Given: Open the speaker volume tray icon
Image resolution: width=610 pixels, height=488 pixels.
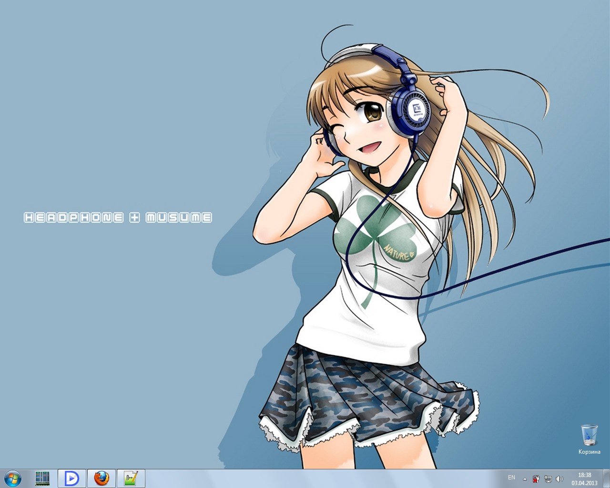Looking at the screenshot, I should [559, 478].
